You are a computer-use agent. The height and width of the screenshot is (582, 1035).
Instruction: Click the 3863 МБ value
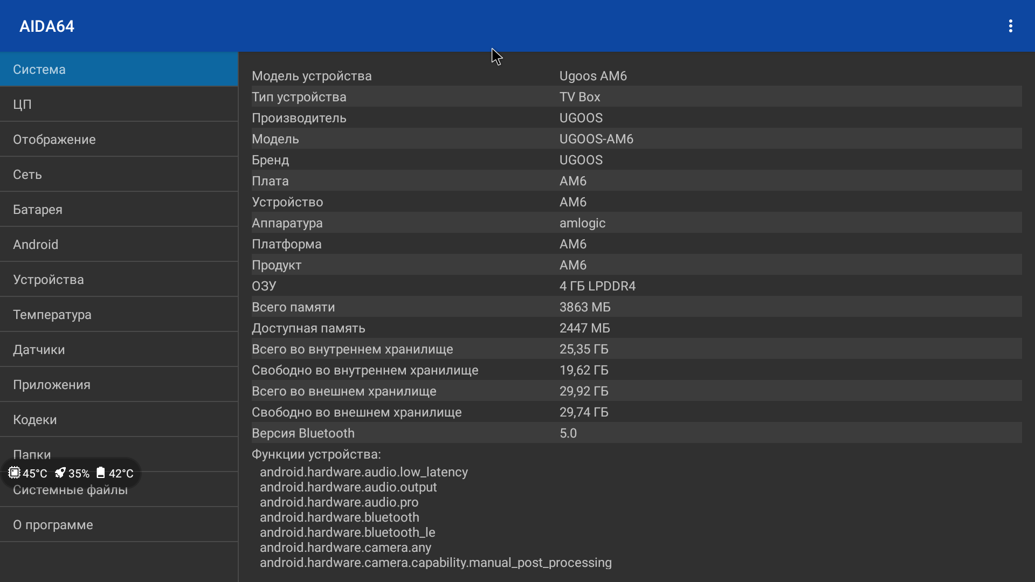pyautogui.click(x=585, y=307)
